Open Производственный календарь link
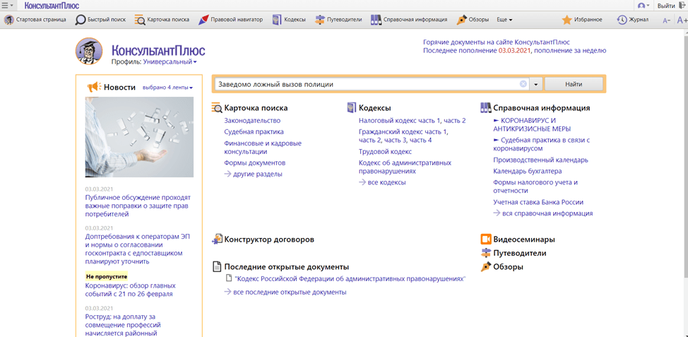This screenshot has width=688, height=337. pyautogui.click(x=540, y=160)
